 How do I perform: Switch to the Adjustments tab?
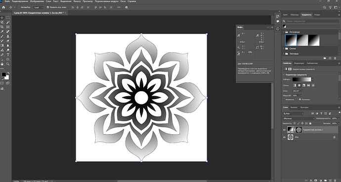point(298,63)
